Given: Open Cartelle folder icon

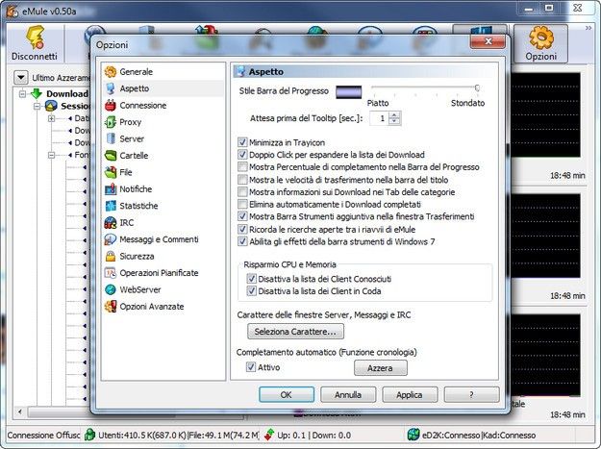Looking at the screenshot, I should [x=111, y=156].
